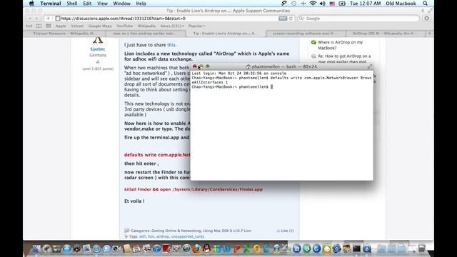Viewport: 457px width, 257px height.
Task: Launch Microsoft PowerPoint from Dock
Action: pos(237,248)
